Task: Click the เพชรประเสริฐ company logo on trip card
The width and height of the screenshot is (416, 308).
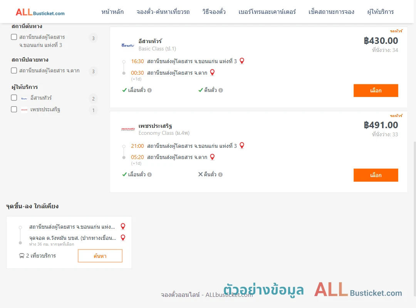Action: [x=128, y=129]
